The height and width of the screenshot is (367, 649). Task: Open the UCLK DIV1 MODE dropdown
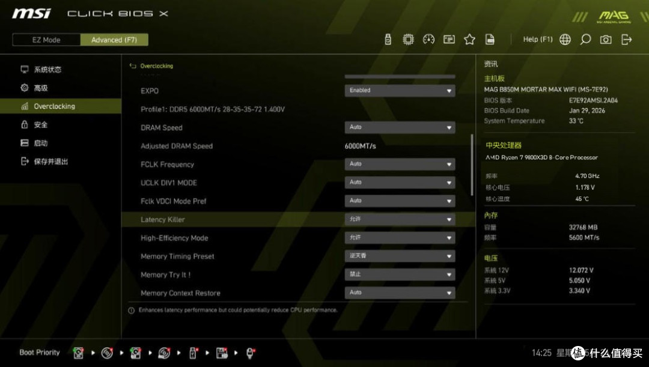click(x=400, y=183)
